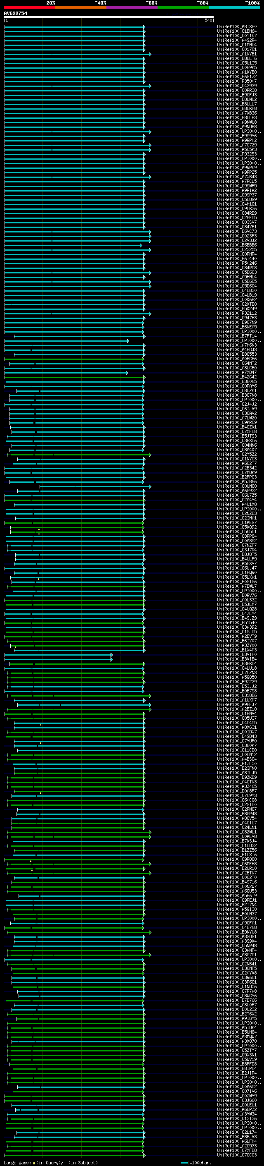Click the UniRef100_A70729 hit label

coord(237,145)
